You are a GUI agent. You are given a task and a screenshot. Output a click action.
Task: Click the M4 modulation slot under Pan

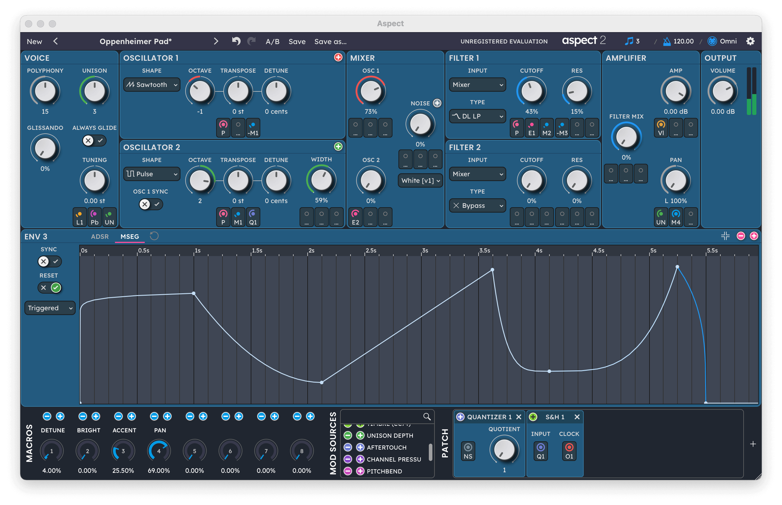pos(676,217)
